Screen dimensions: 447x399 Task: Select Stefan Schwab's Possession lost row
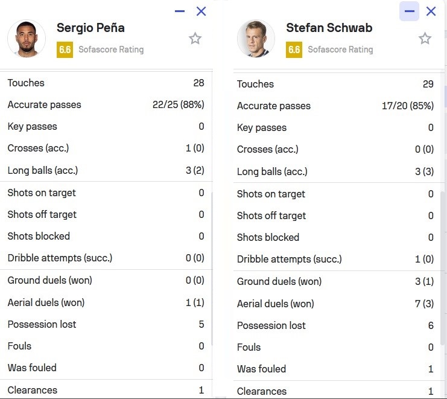point(335,325)
